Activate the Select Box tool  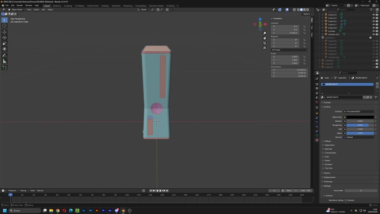tap(4, 20)
